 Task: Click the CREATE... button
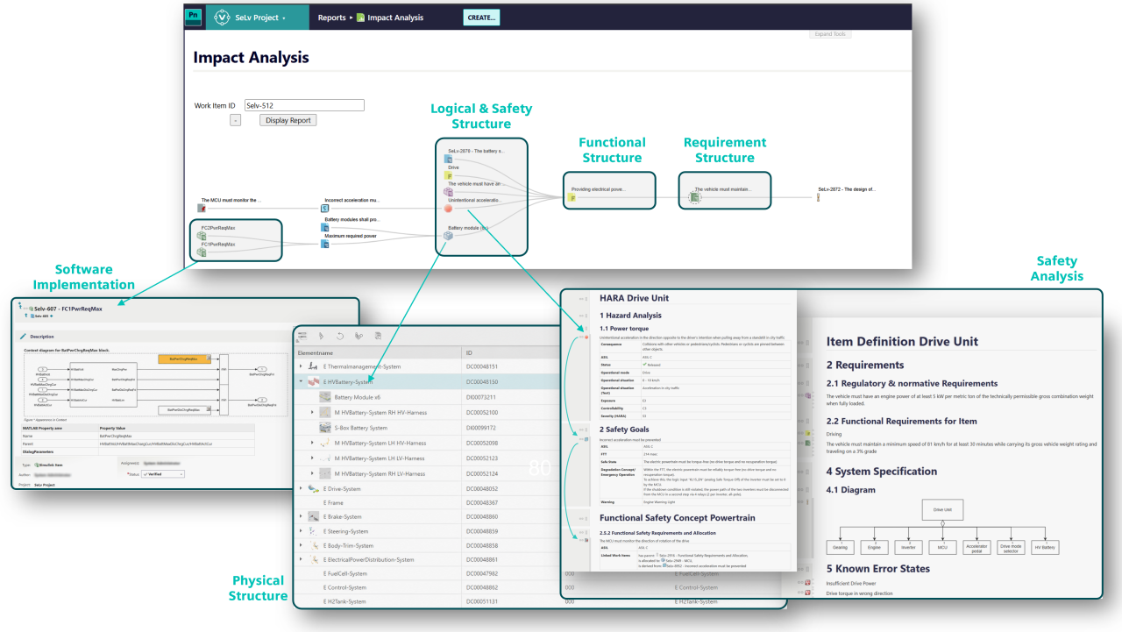click(481, 18)
